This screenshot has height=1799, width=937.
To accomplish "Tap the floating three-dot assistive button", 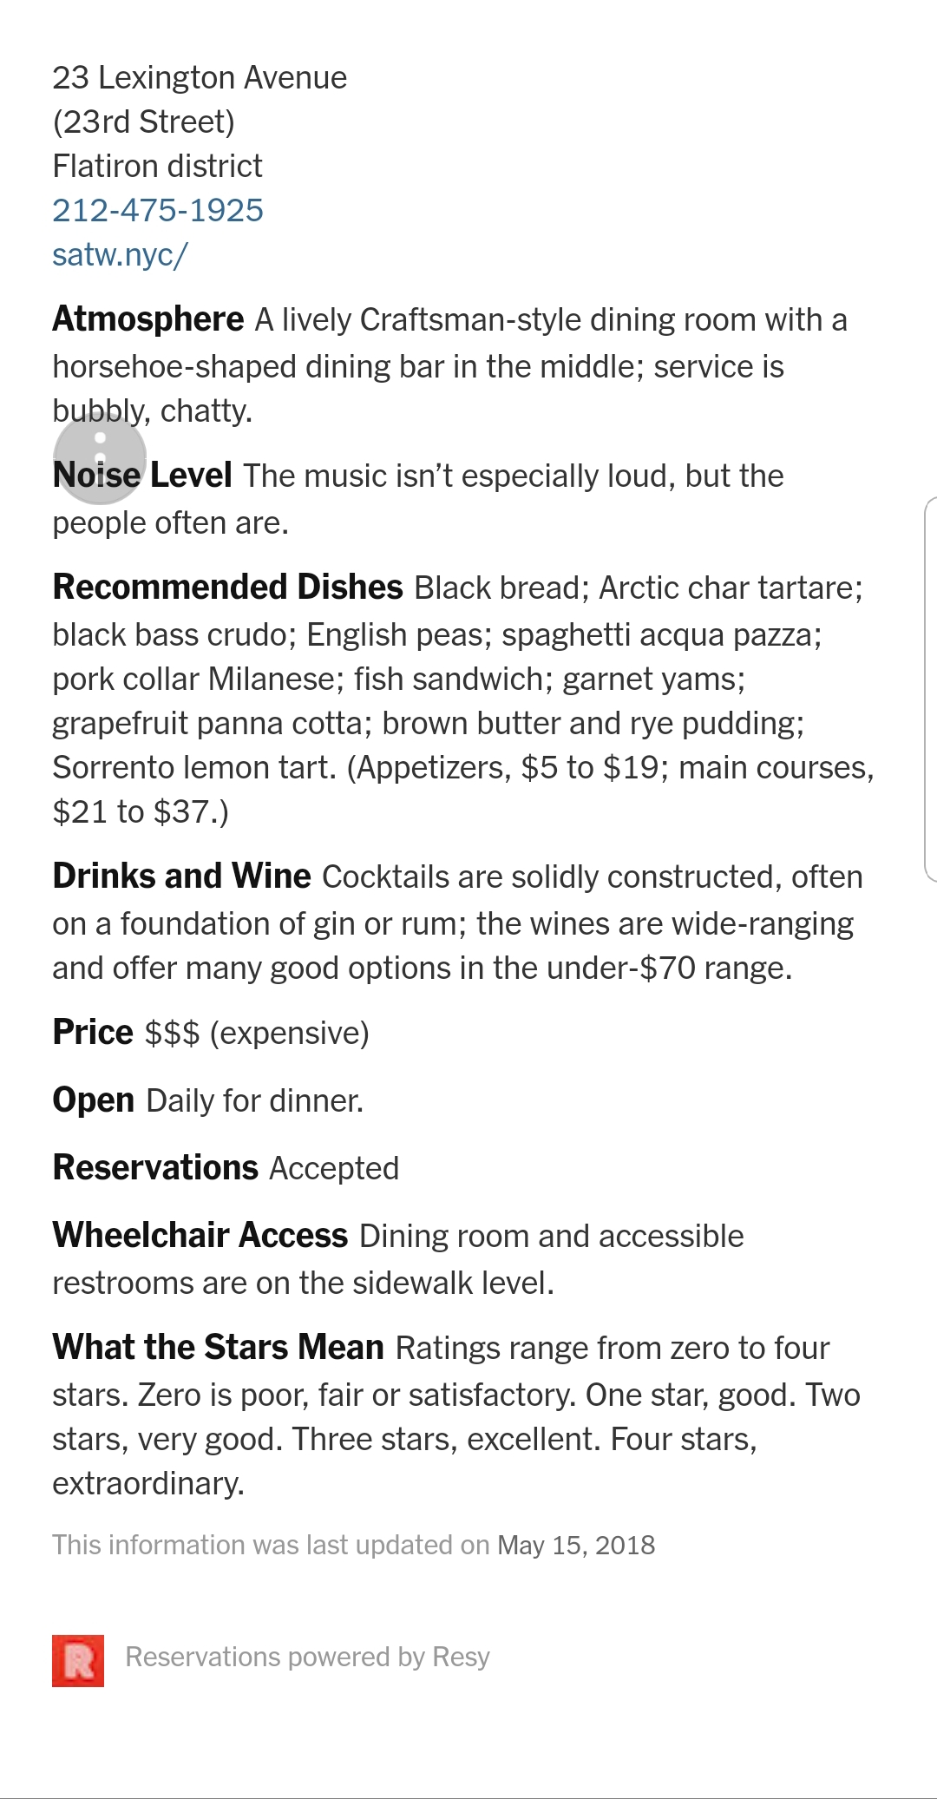I will point(100,458).
